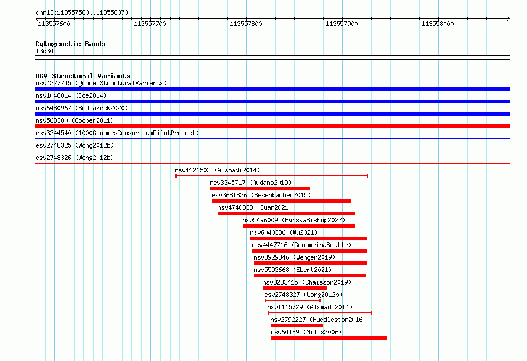Select the esv2748326 (Wong2012b) label

click(75, 158)
